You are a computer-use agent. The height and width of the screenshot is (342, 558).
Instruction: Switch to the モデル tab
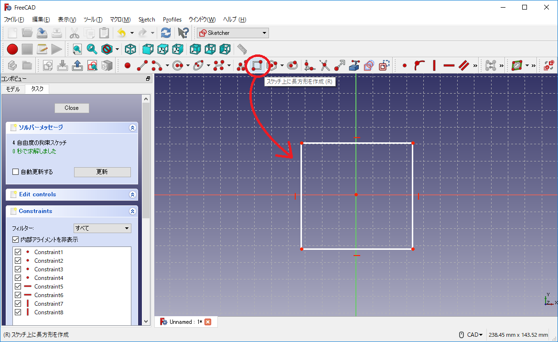(13, 89)
